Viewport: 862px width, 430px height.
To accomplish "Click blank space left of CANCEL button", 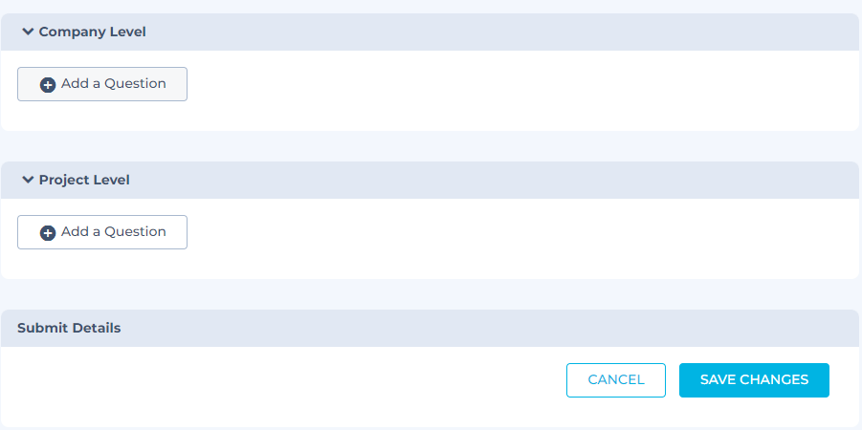I will click(287, 382).
